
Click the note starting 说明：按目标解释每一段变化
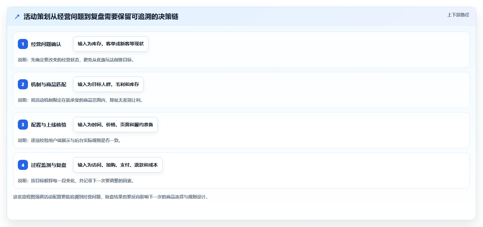pyautogui.click(x=76, y=181)
